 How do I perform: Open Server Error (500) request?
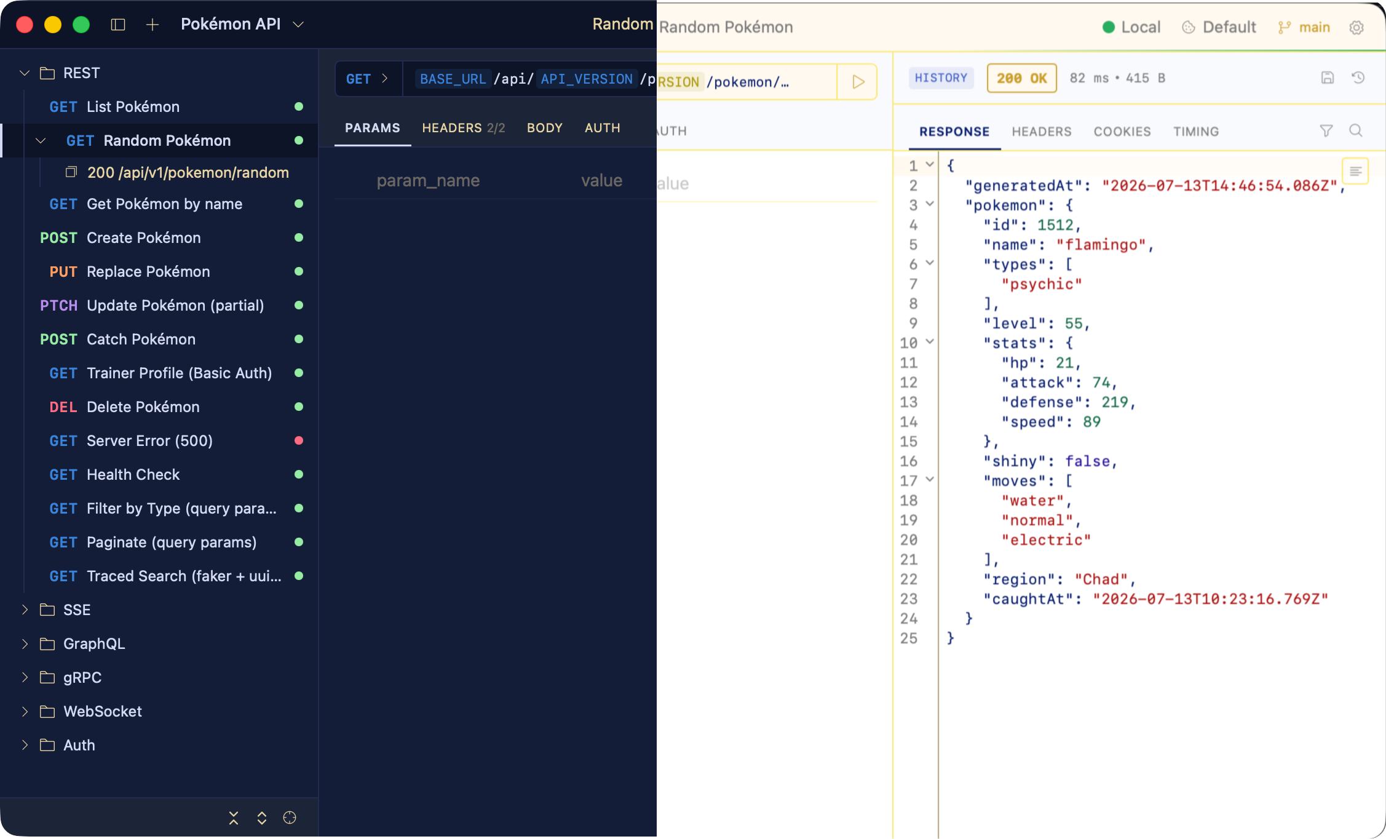pos(160,441)
